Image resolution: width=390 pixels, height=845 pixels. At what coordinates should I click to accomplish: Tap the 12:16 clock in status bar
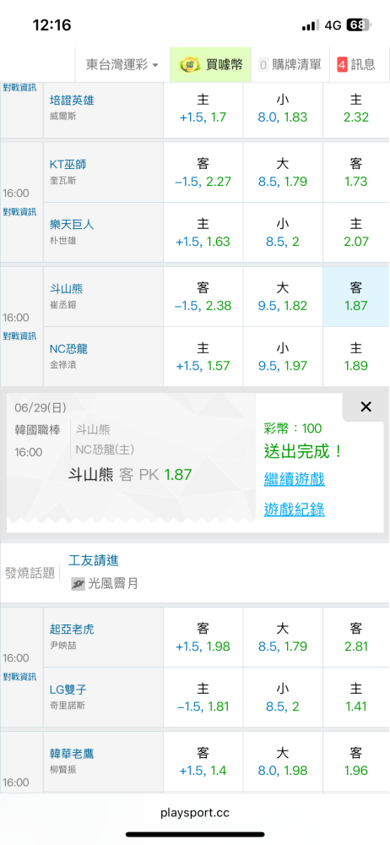(x=51, y=25)
